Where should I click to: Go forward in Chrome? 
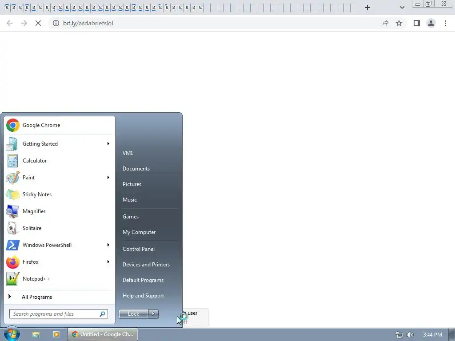(24, 23)
